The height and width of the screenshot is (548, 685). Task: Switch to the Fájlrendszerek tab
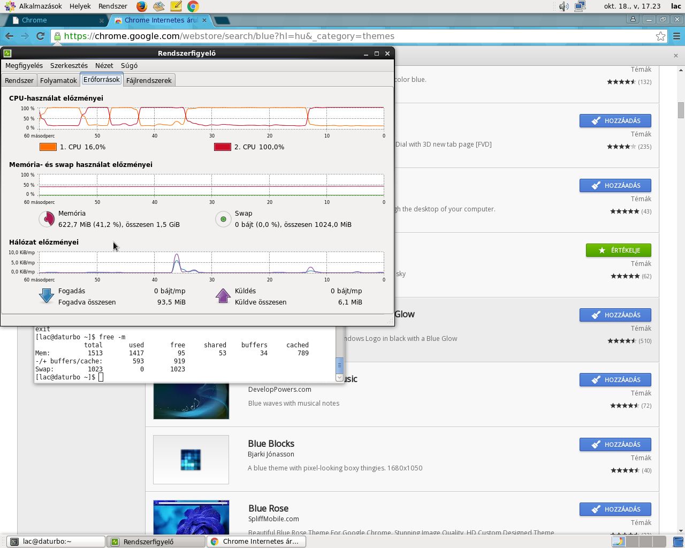pyautogui.click(x=149, y=80)
